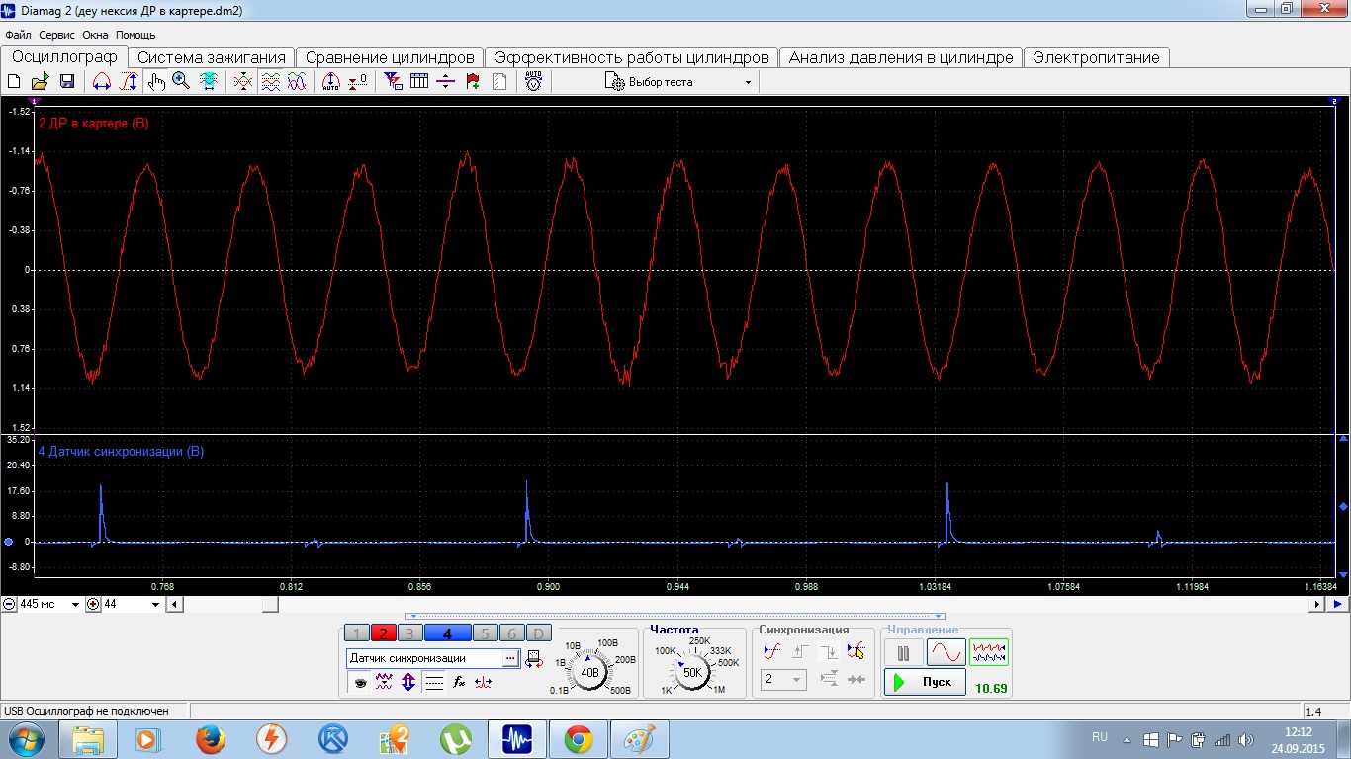Click the separate stacked waveforms icon
1351x759 pixels.
click(270, 82)
